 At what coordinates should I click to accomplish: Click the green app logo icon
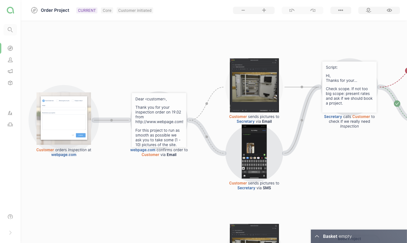[10, 10]
